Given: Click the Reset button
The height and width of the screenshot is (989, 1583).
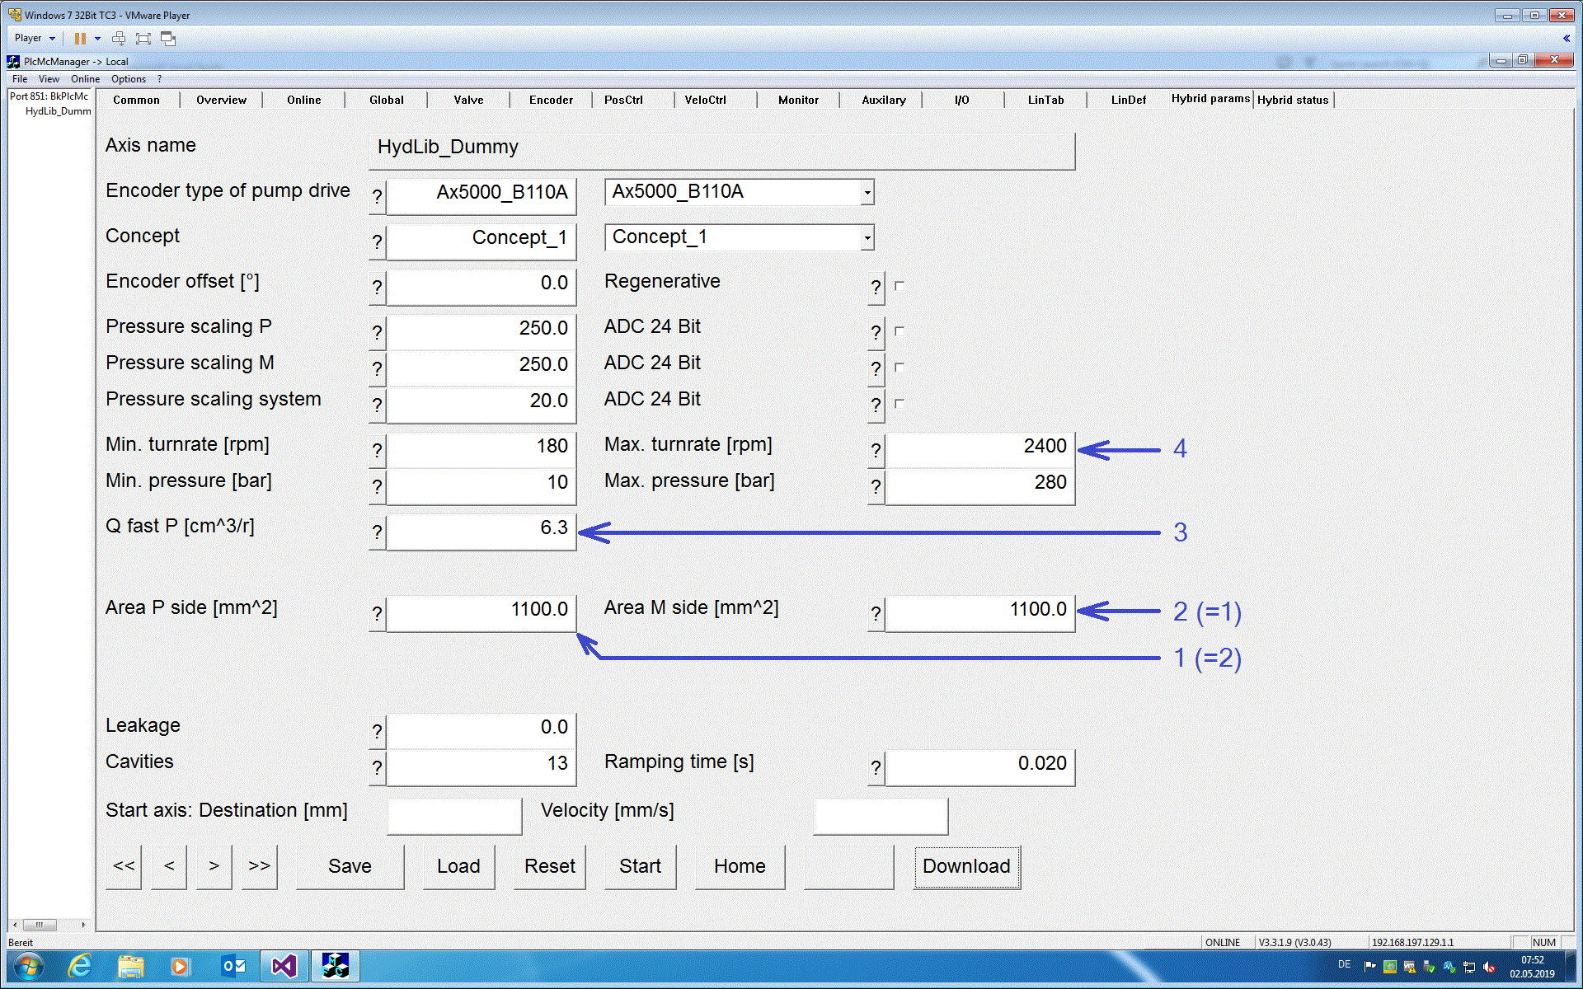Looking at the screenshot, I should click(x=548, y=866).
